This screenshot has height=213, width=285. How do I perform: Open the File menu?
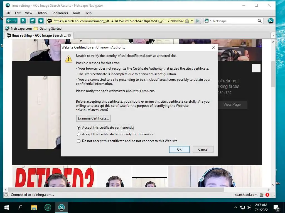[8, 13]
